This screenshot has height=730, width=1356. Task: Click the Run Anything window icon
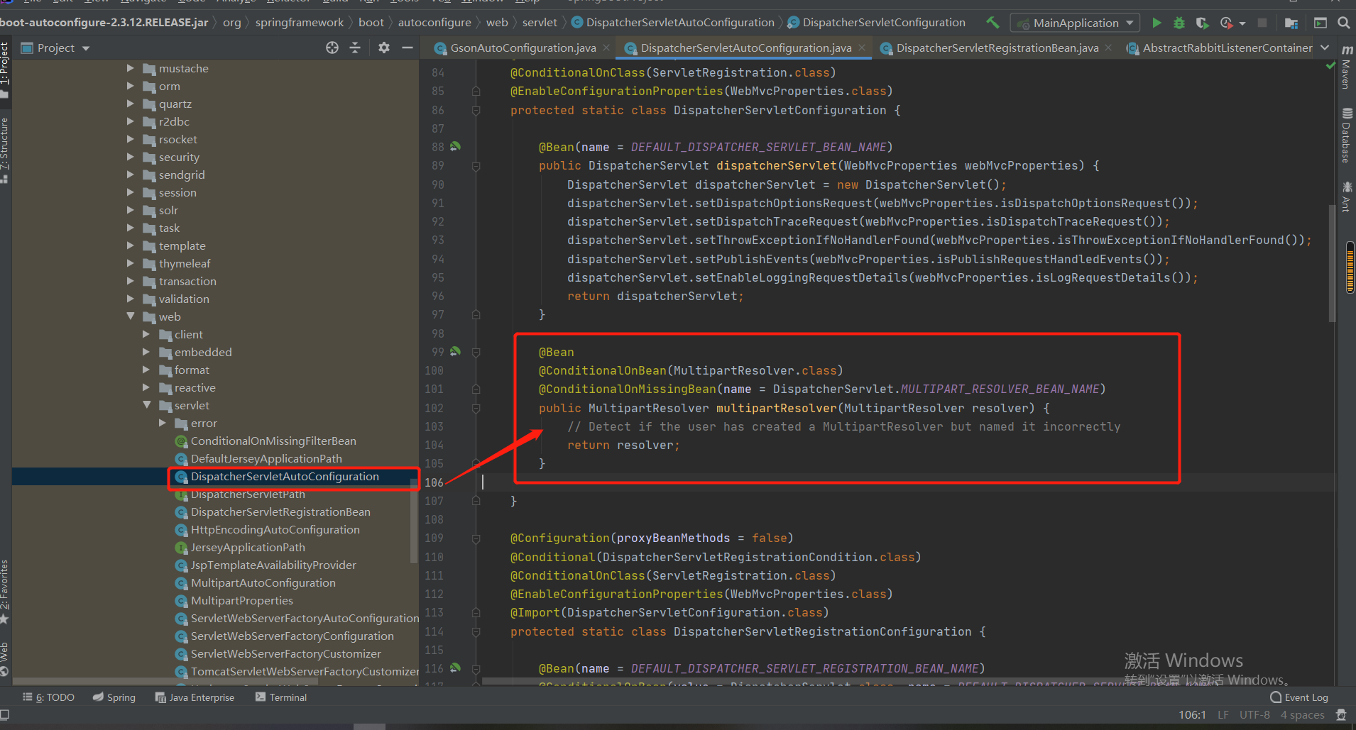pos(1321,23)
